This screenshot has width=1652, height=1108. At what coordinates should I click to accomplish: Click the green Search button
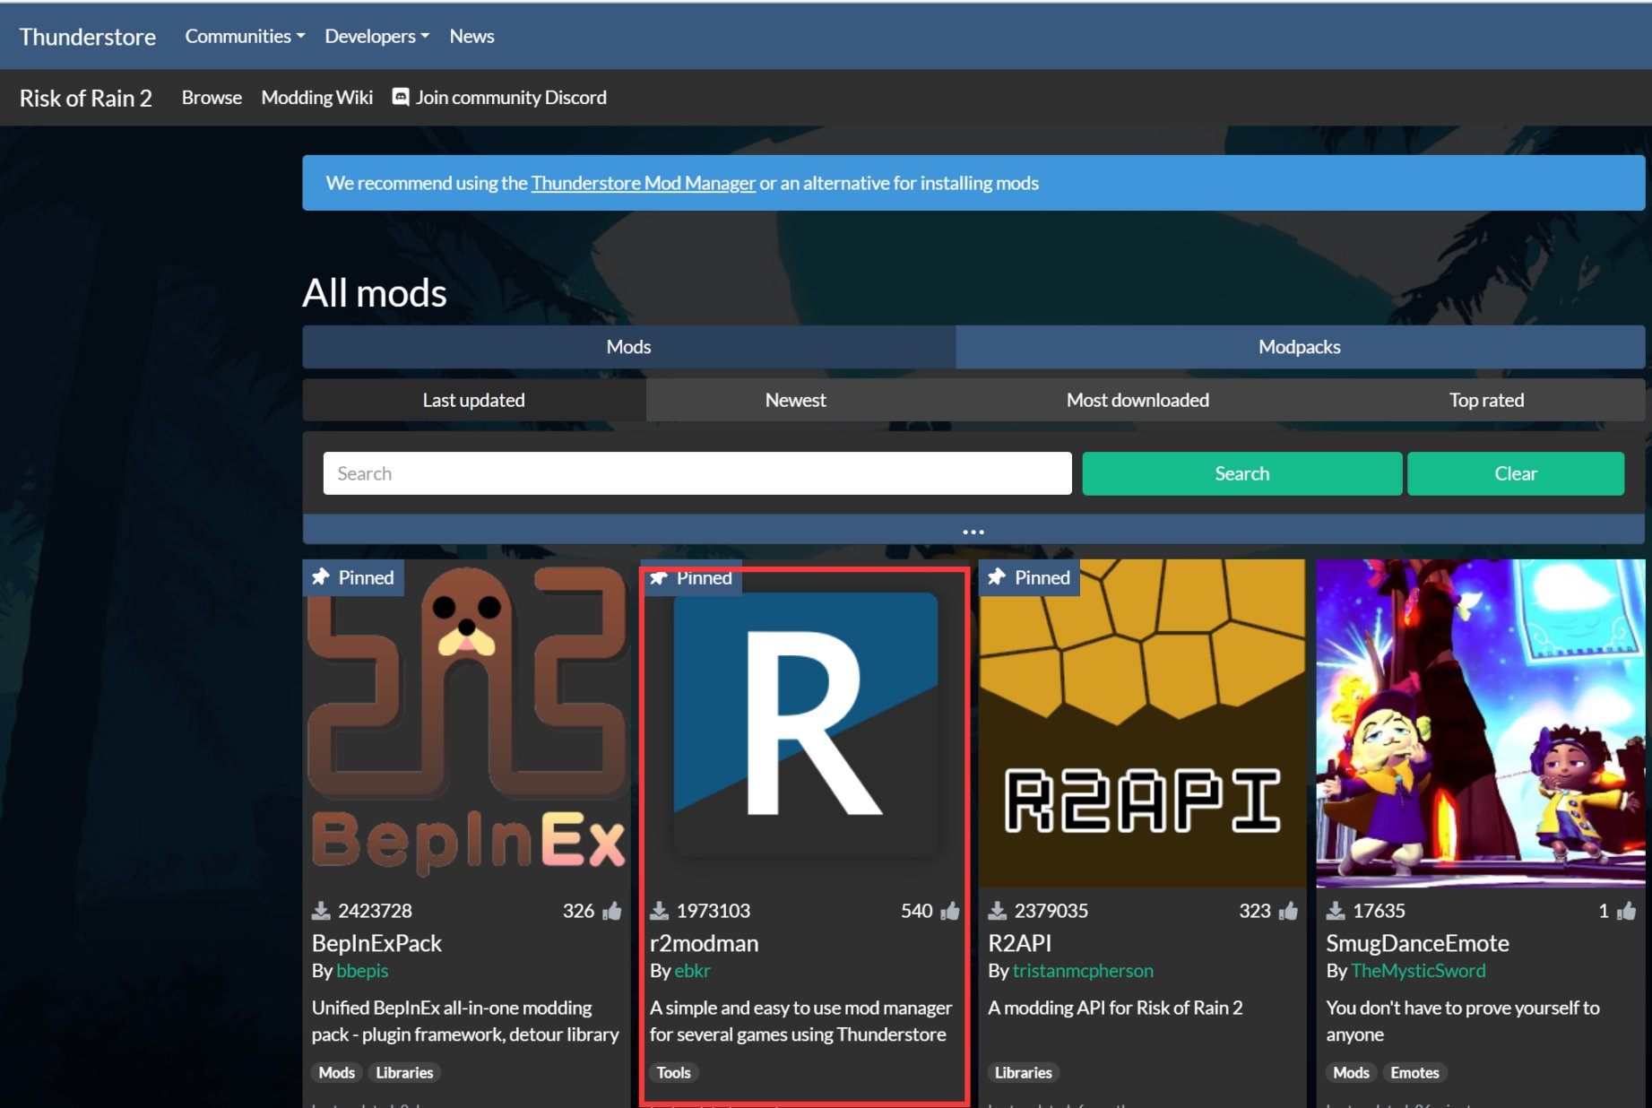(x=1242, y=473)
